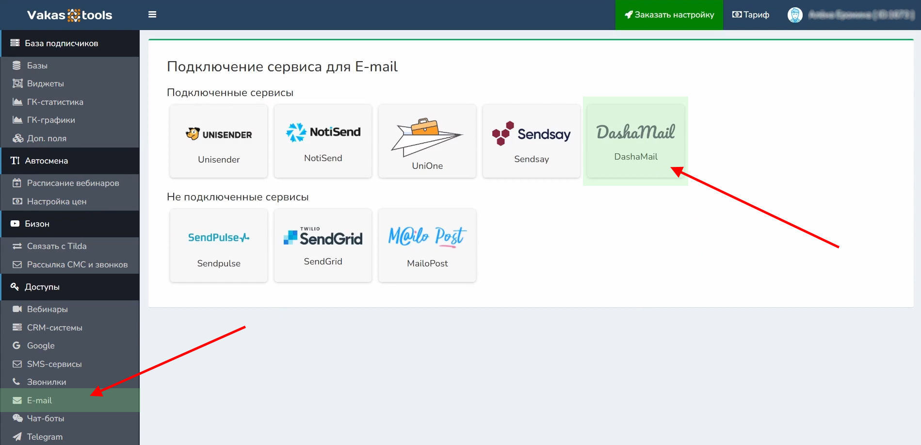Screen dimensions: 921x445
Task: Click the highlighted DashaMail service card
Action: click(x=635, y=141)
